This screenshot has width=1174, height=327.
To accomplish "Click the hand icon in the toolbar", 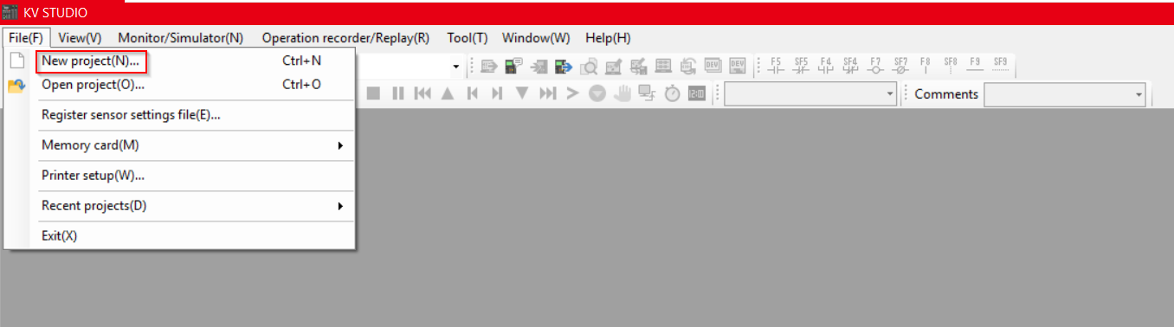I will point(622,93).
